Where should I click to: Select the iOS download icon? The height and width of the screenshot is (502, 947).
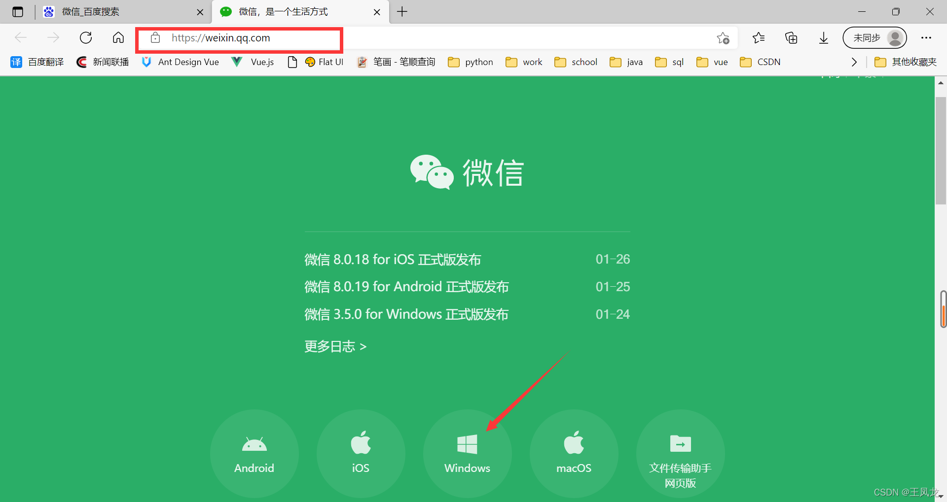tap(361, 454)
